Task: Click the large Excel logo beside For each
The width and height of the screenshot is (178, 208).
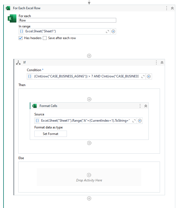Action: (12, 18)
